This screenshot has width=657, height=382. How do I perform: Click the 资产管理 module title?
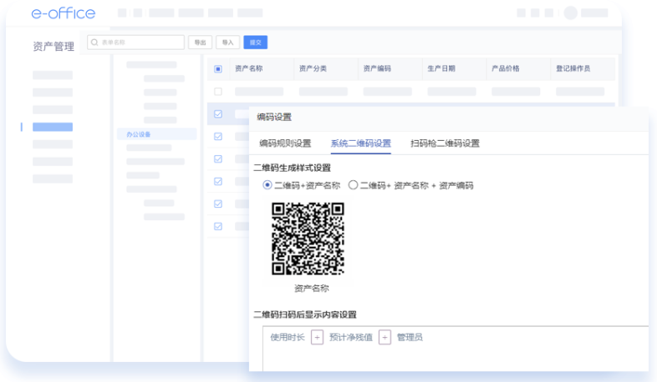tap(53, 47)
